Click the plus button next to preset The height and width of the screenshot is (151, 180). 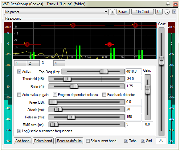[x=112, y=12]
